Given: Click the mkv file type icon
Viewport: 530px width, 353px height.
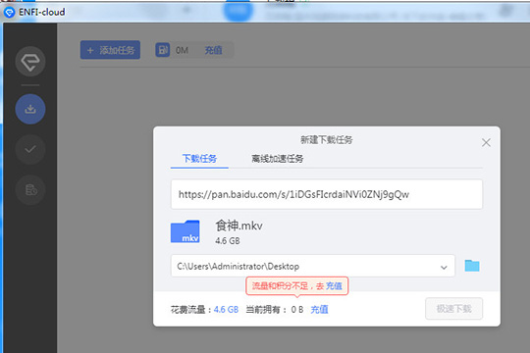Looking at the screenshot, I should point(185,231).
